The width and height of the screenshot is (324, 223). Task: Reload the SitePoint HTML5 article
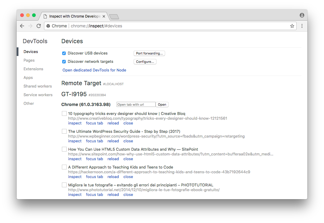pyautogui.click(x=113, y=159)
